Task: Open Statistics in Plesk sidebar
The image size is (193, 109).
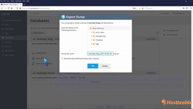Action: pyautogui.click(x=8, y=42)
